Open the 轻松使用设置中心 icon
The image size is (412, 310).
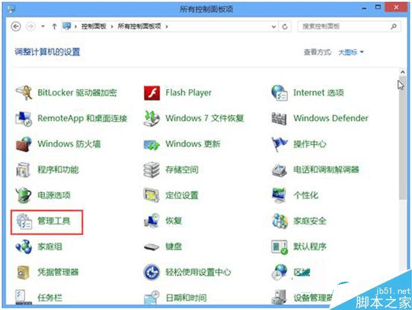click(152, 272)
